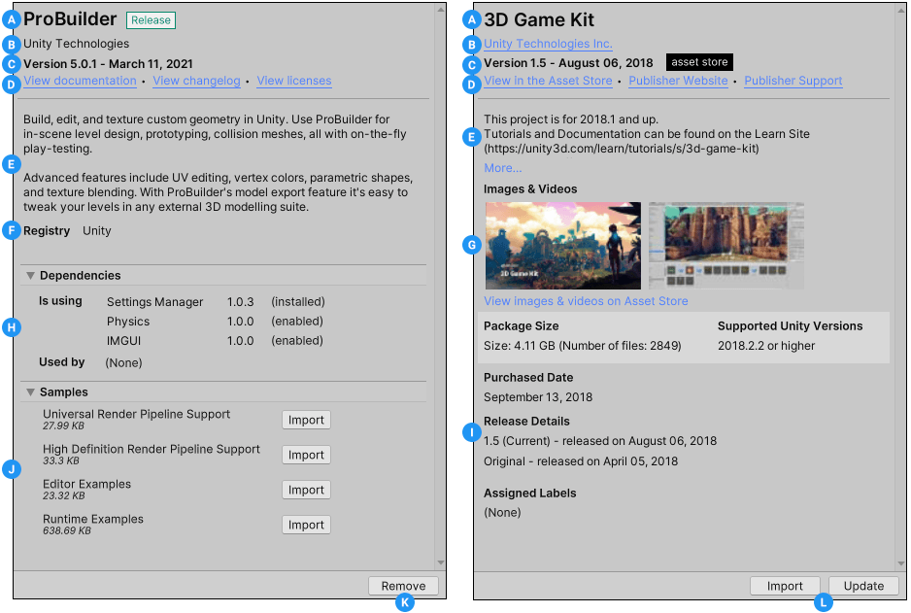
Task: Click the Used by '(None)' value
Action: pyautogui.click(x=123, y=362)
